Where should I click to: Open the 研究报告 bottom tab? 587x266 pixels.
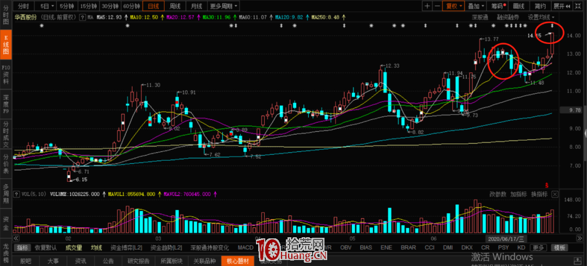[139, 261]
